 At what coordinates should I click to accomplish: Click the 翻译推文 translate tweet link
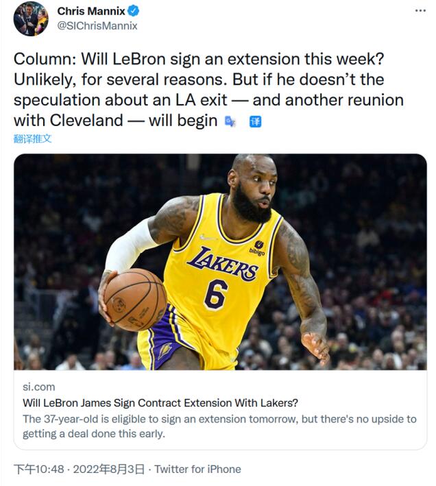[x=32, y=138]
